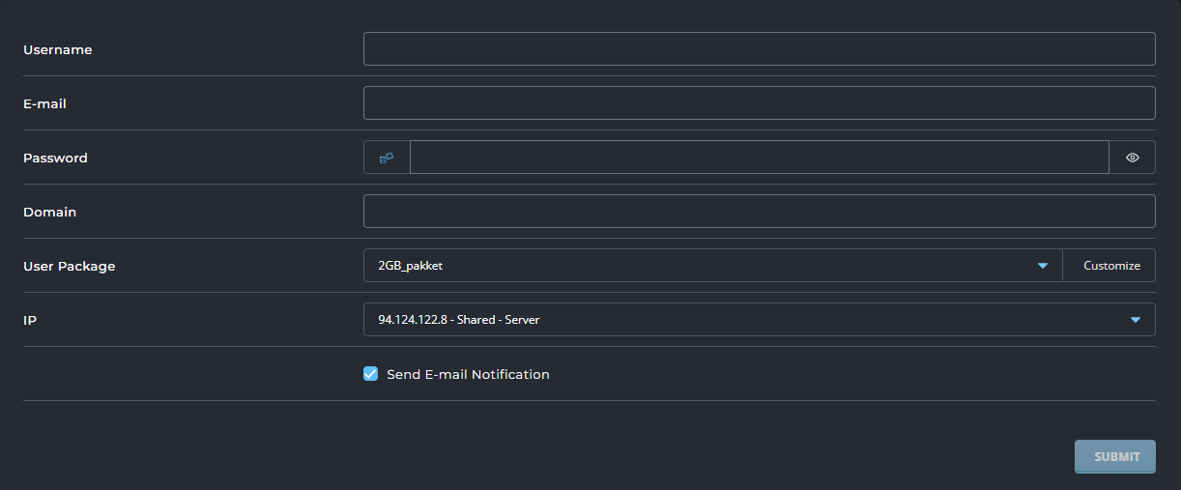1181x490 pixels.
Task: Click the Customize package button
Action: [1111, 266]
